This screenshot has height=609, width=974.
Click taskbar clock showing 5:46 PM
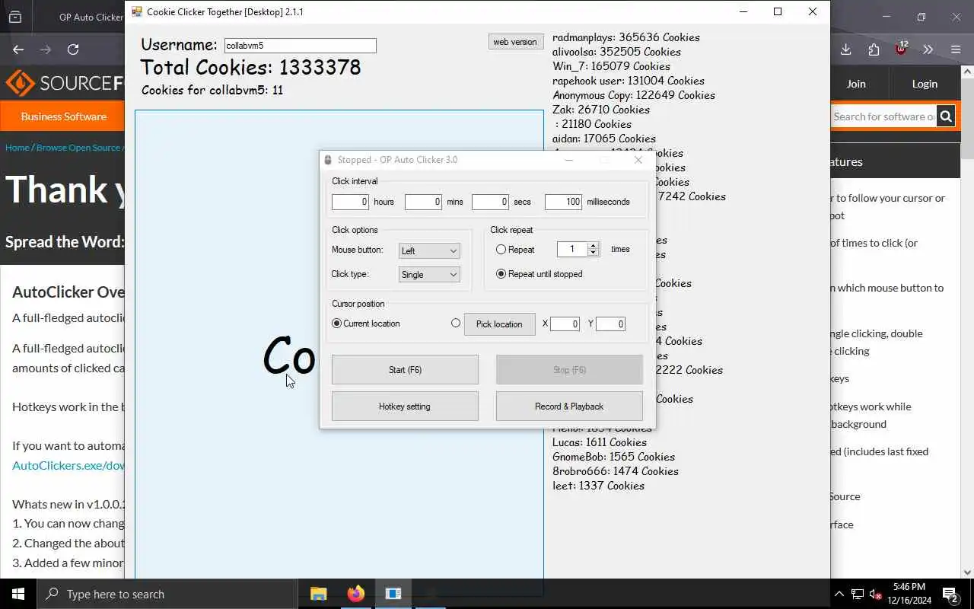[909, 594]
